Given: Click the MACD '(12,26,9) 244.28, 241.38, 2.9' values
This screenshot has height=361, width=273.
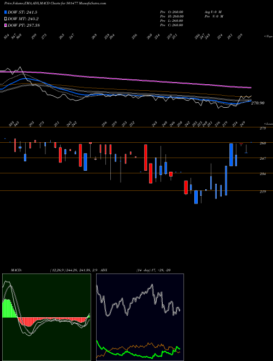Looking at the screenshot, I should click(x=74, y=270).
